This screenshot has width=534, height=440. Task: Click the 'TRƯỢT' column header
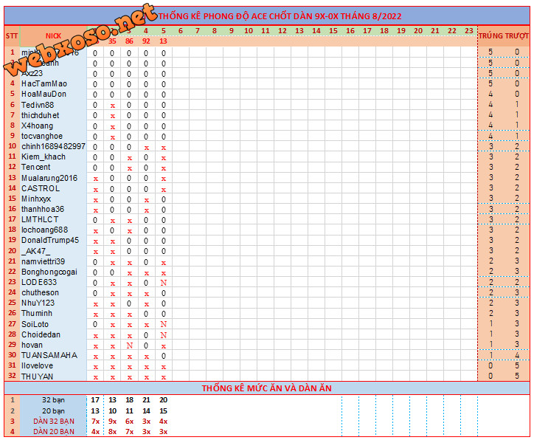pos(516,35)
